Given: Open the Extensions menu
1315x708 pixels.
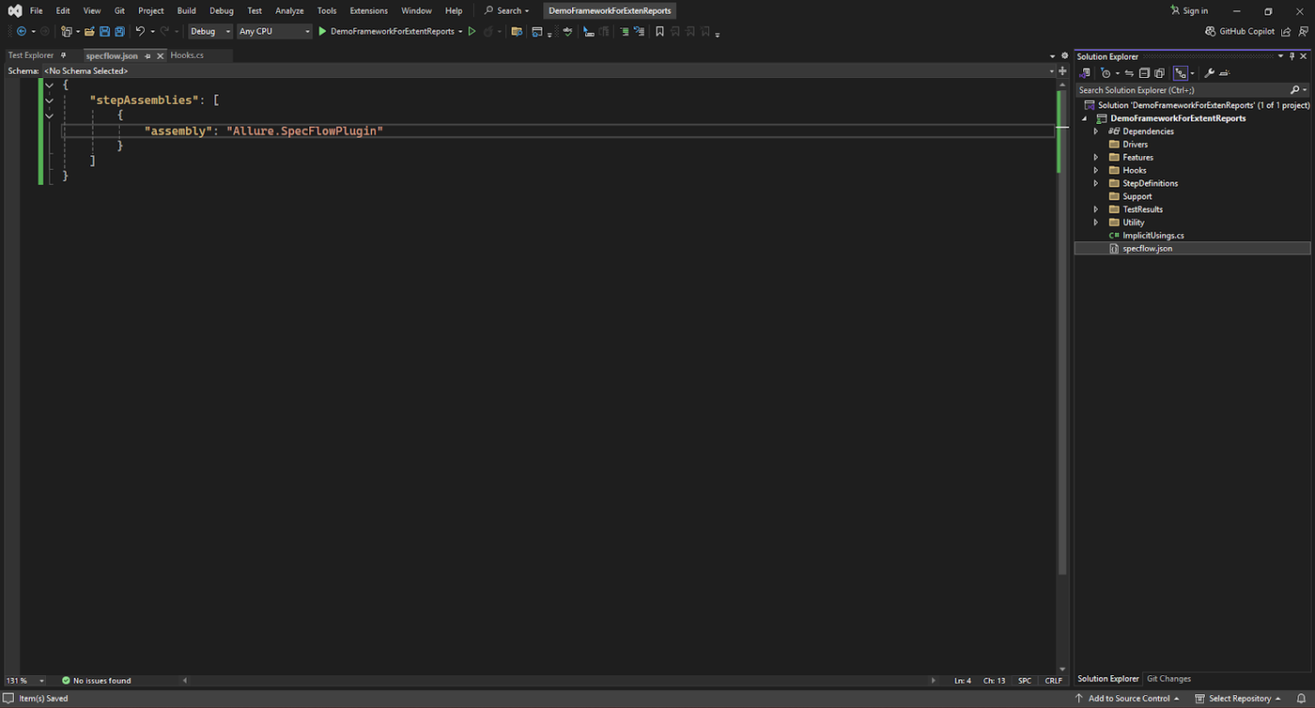Looking at the screenshot, I should tap(368, 10).
